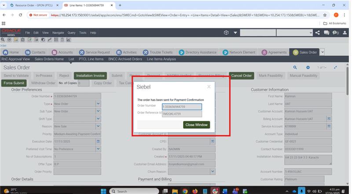Open the screen tabs overflow dropdown

pyautogui.click(x=322, y=52)
